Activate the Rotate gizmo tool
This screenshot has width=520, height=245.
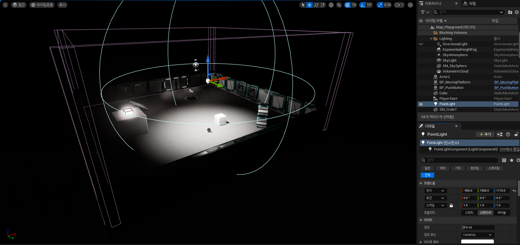pos(316,5)
